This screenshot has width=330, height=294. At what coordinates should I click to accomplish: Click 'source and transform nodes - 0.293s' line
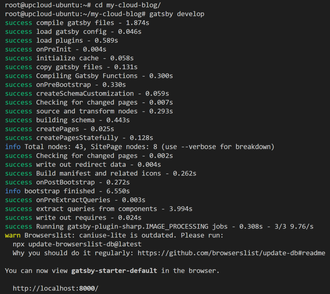point(89,111)
